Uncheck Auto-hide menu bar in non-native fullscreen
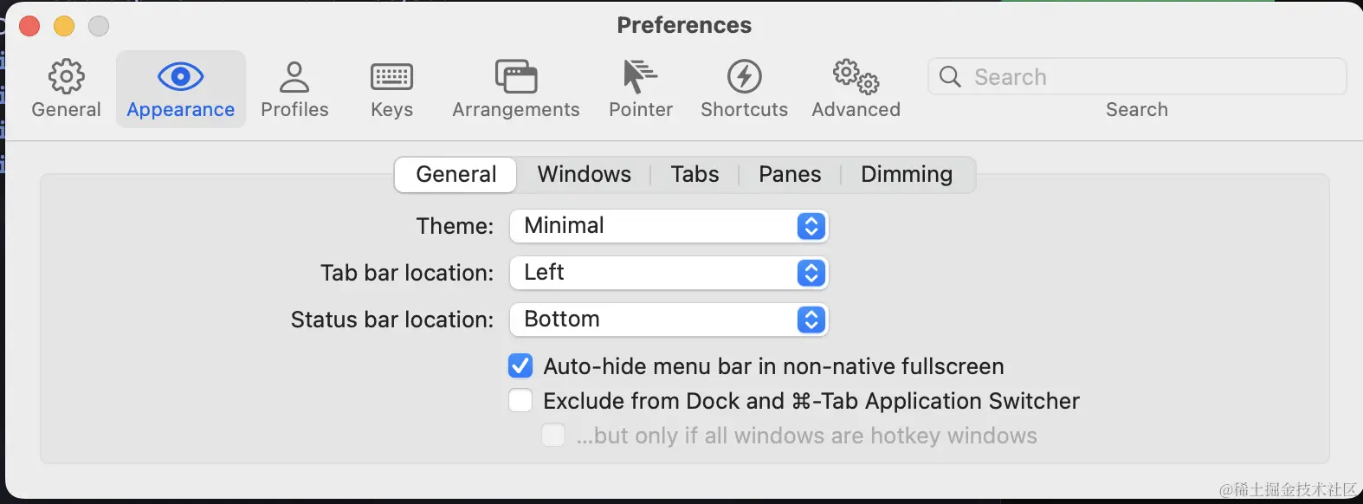Viewport: 1363px width, 504px height. pyautogui.click(x=520, y=366)
